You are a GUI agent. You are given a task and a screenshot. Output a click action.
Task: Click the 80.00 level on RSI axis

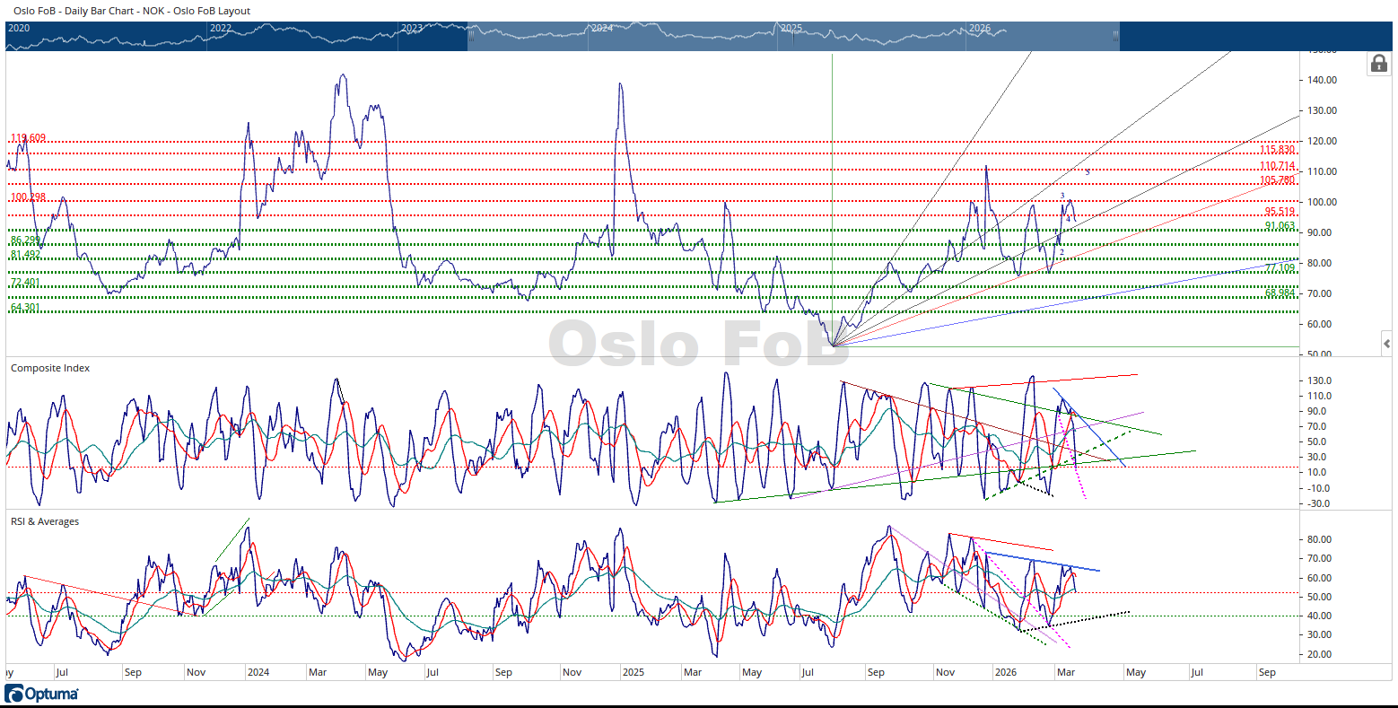point(1319,539)
